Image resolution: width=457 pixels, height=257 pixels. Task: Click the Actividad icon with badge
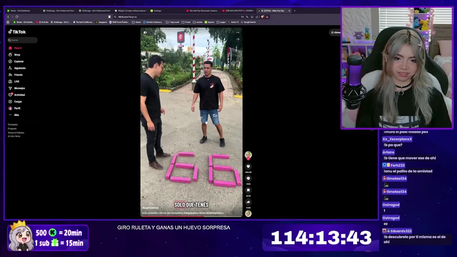point(10,95)
